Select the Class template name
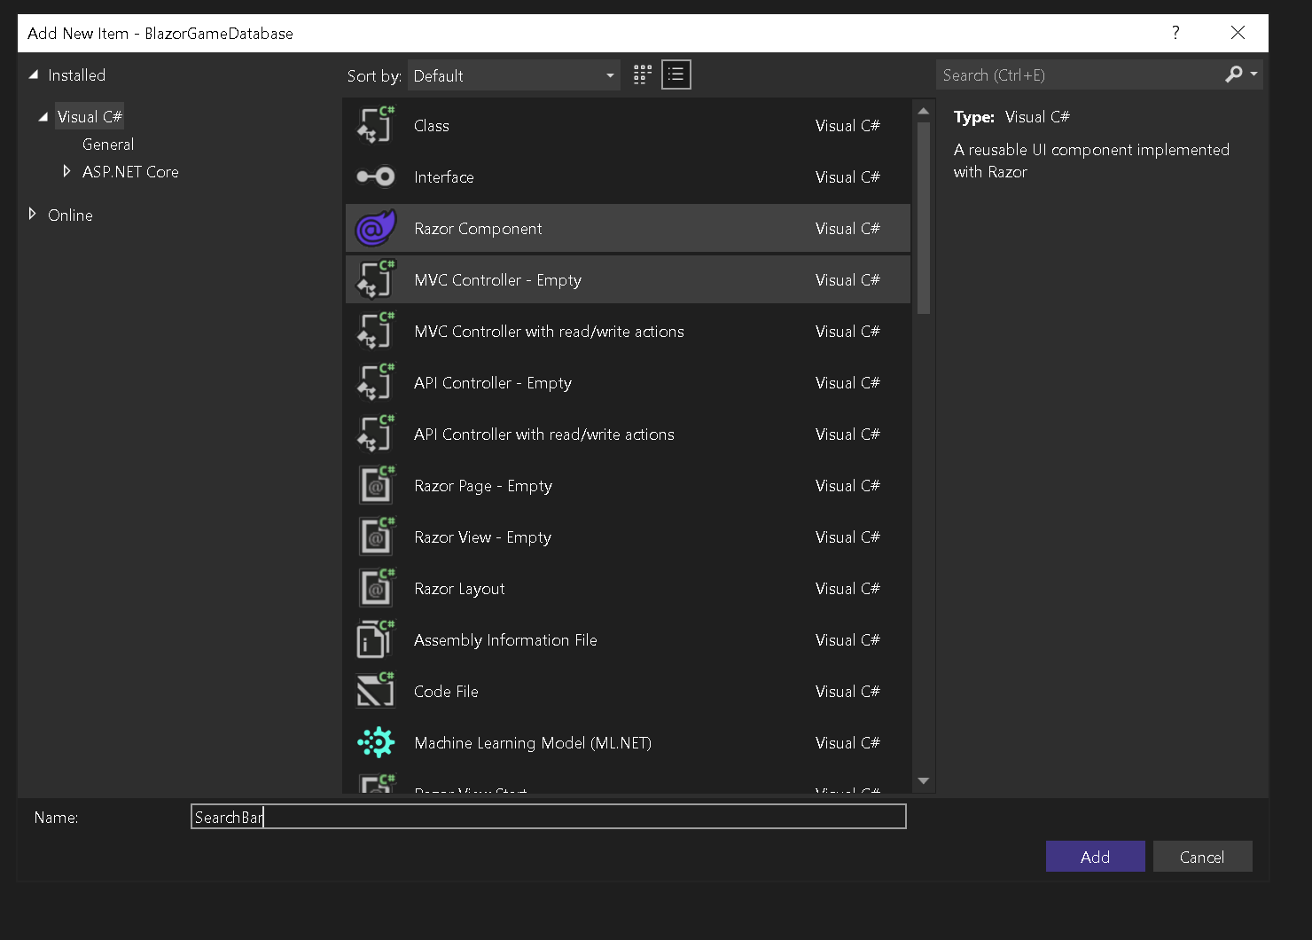This screenshot has width=1312, height=940. (x=432, y=126)
